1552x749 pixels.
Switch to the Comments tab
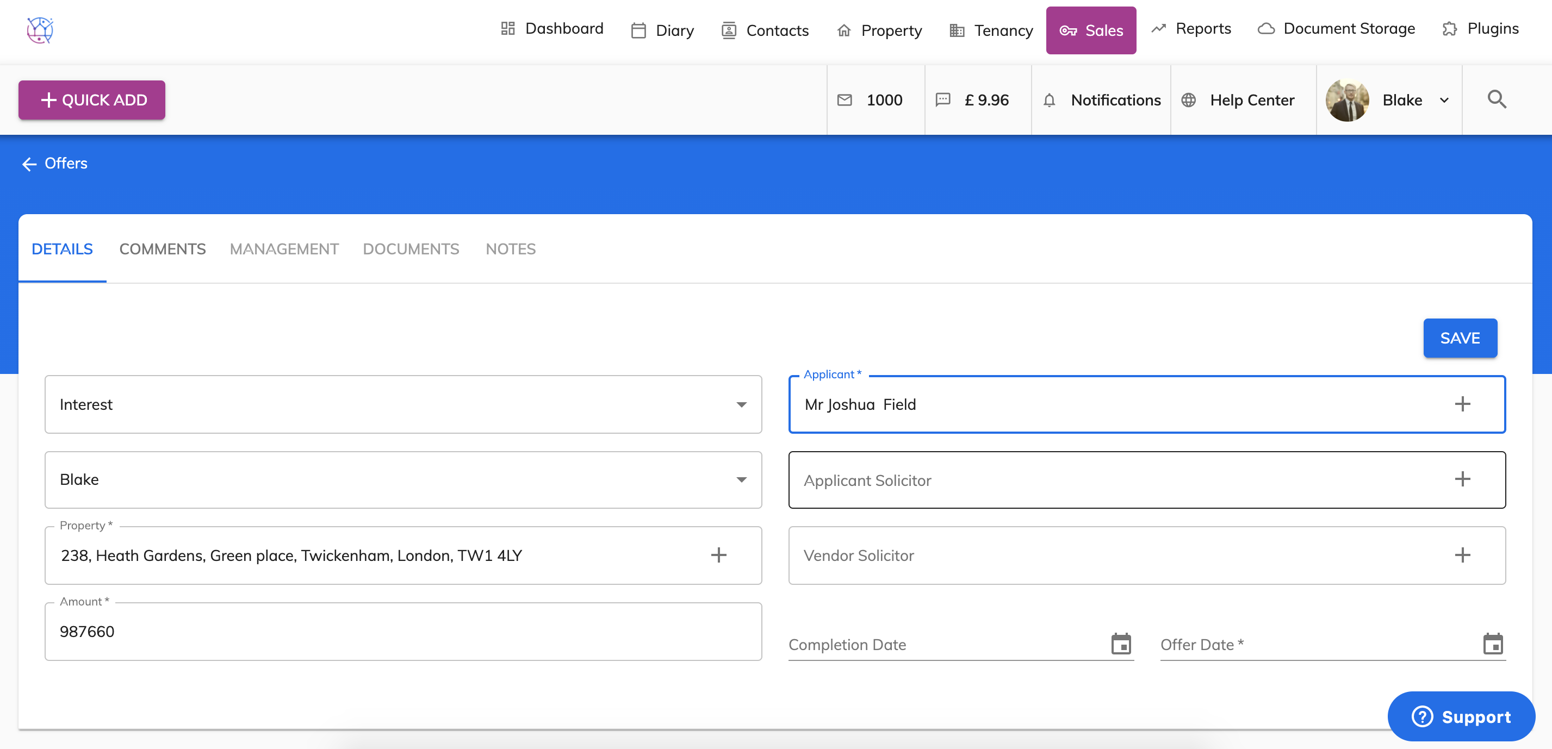(x=162, y=248)
